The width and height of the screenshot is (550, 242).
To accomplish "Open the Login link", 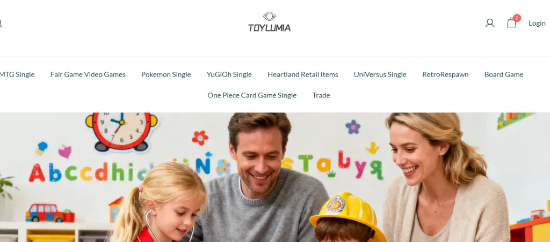I will [537, 23].
